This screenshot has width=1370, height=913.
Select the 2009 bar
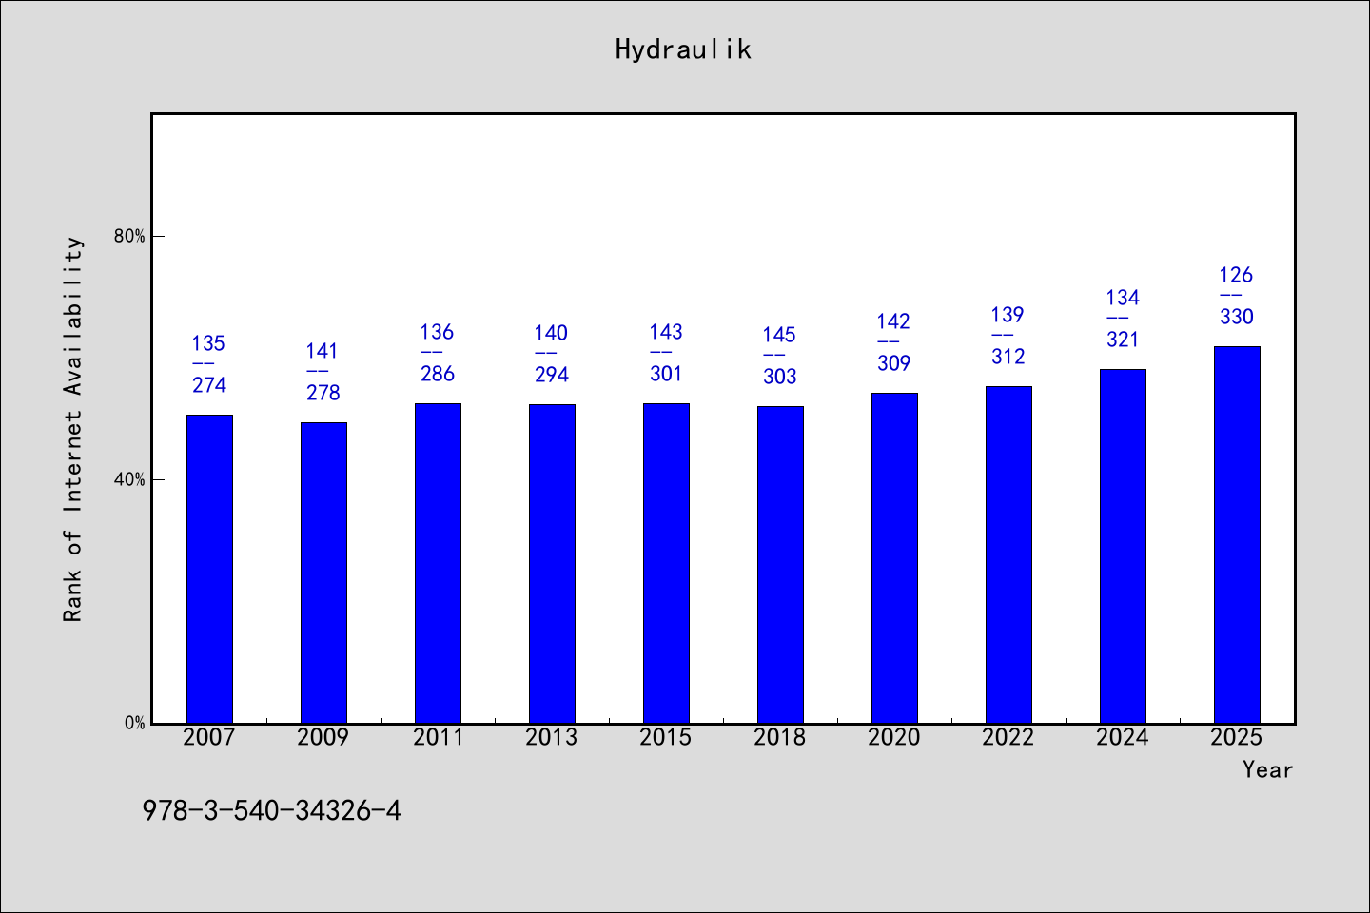click(323, 573)
